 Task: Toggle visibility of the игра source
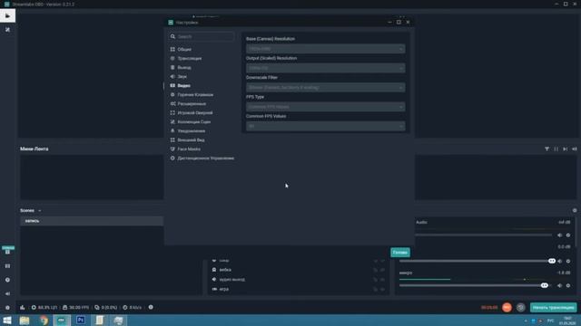(x=383, y=289)
